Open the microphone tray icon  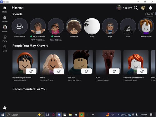137,115
